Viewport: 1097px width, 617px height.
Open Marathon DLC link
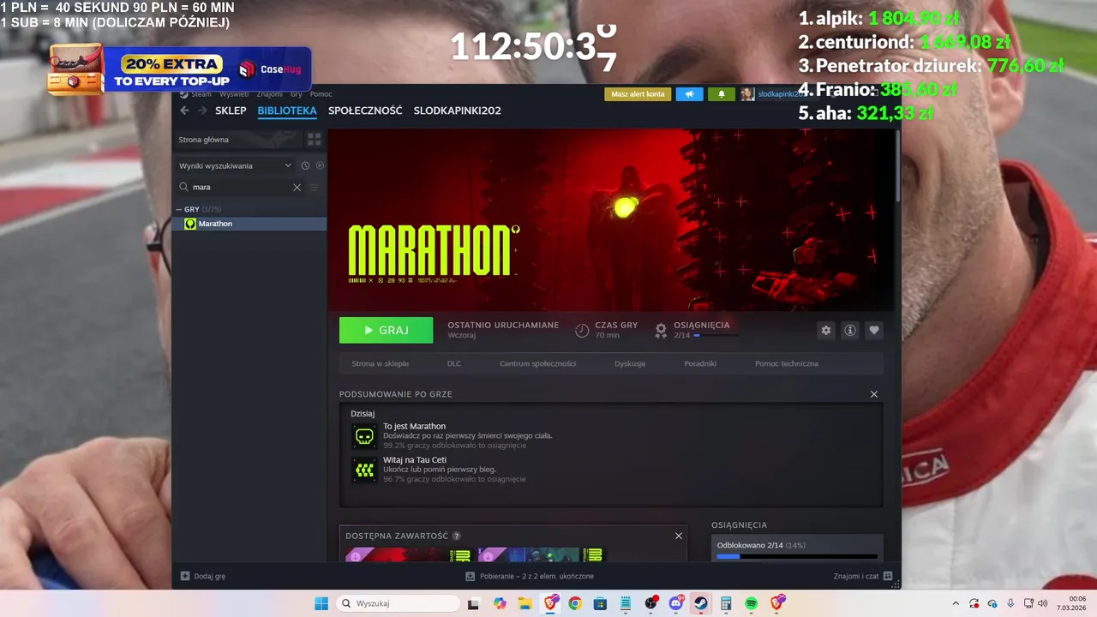pyautogui.click(x=454, y=363)
